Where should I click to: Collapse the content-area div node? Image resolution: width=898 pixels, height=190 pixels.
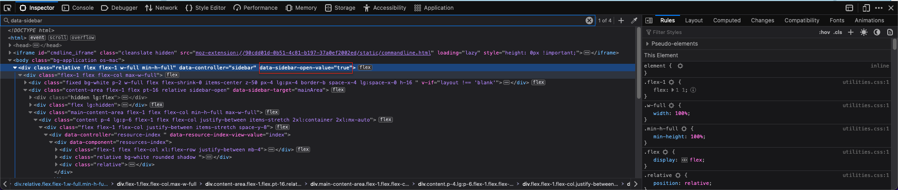coord(25,90)
